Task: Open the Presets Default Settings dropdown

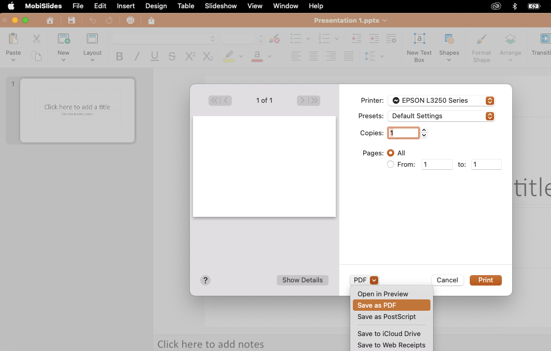Action: (x=441, y=116)
